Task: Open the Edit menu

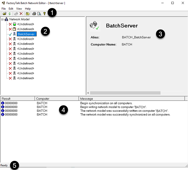Action: tap(11, 9)
